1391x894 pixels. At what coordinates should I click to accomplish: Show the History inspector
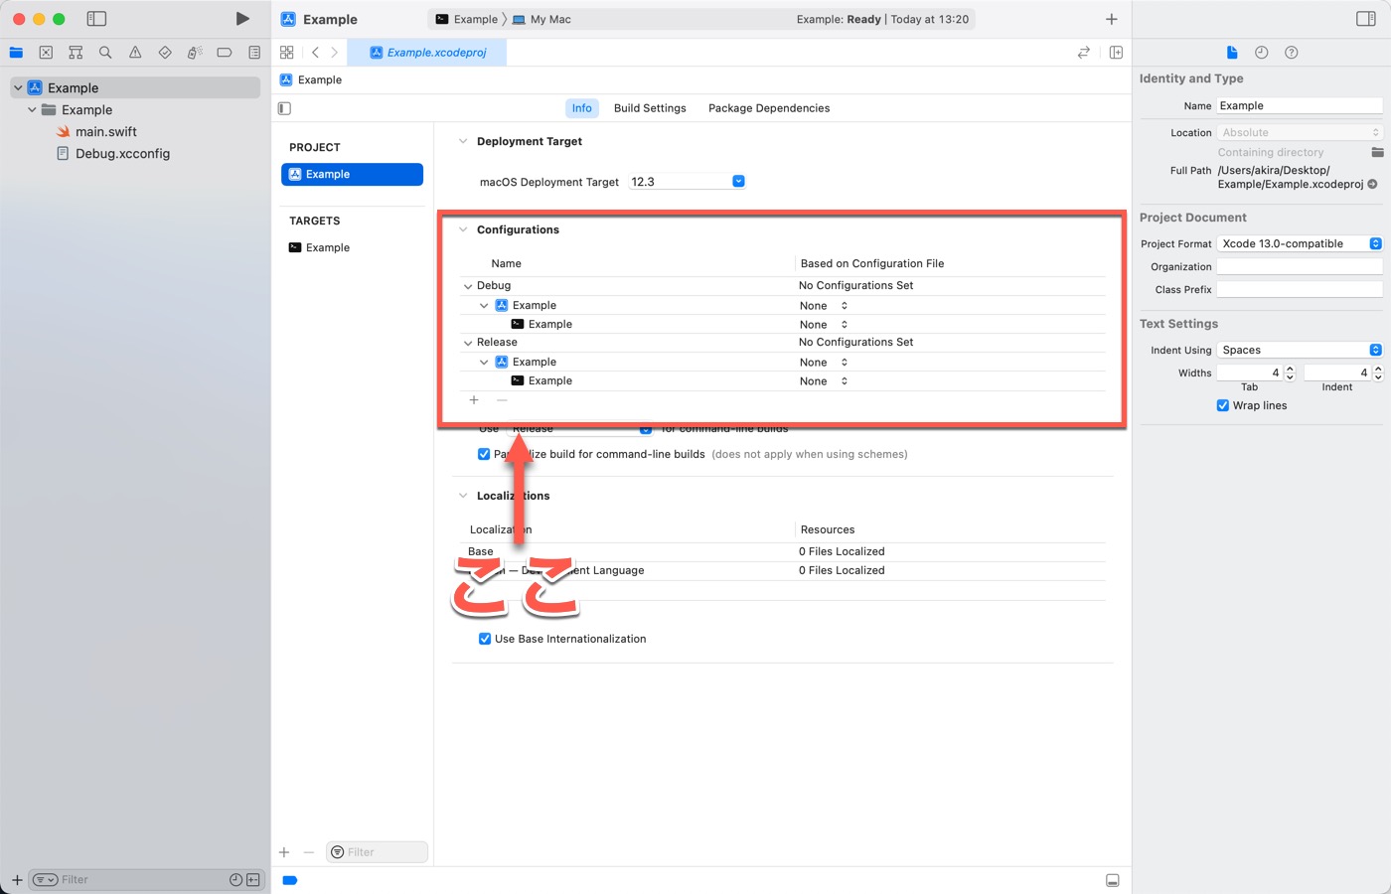pyautogui.click(x=1262, y=53)
